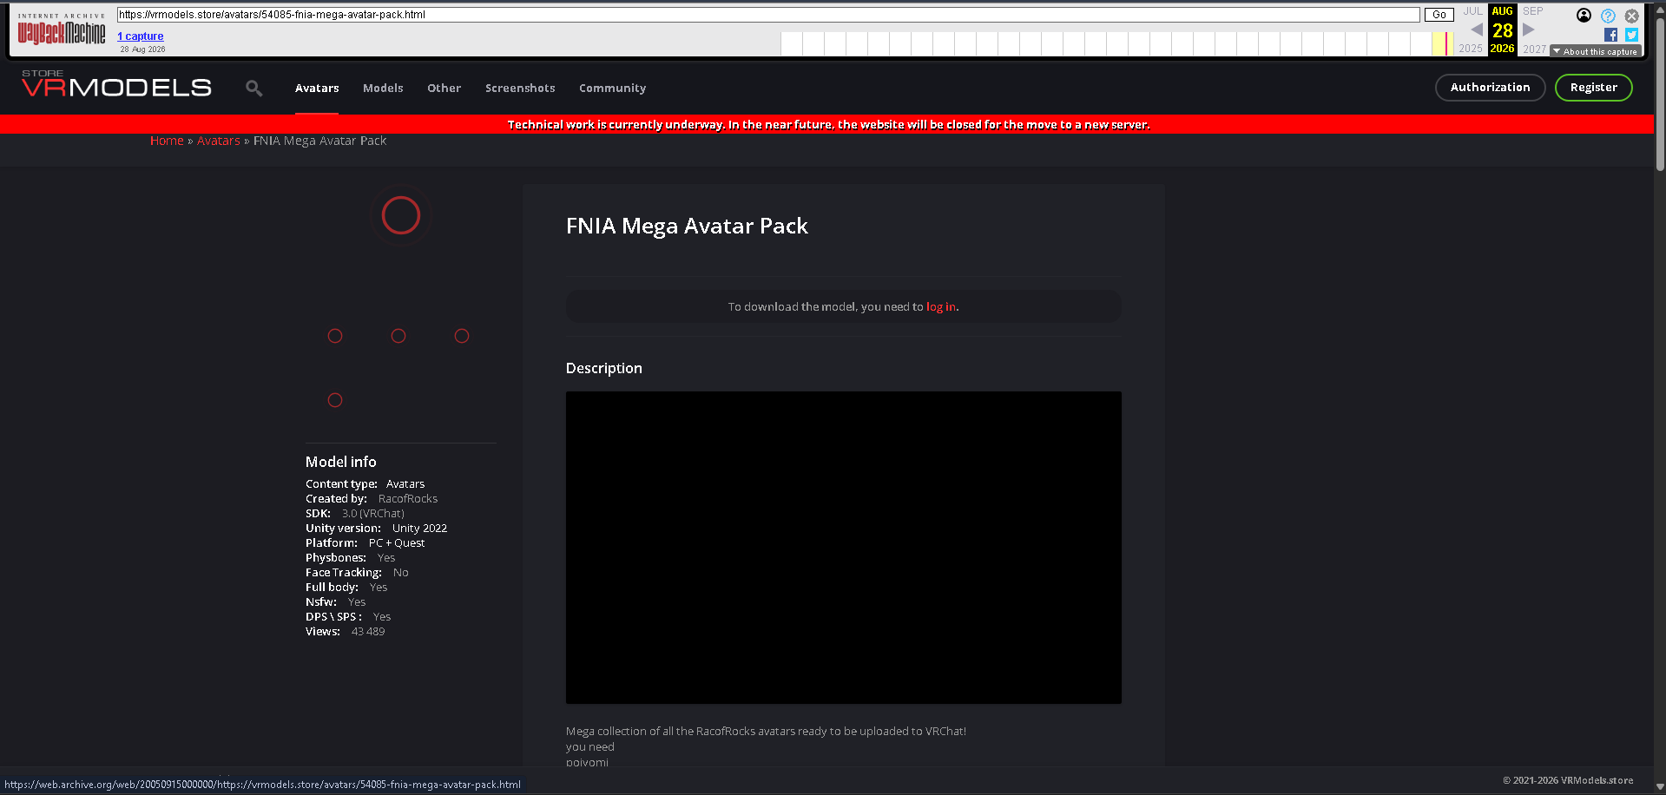This screenshot has height=795, width=1666.
Task: Select SEP month in Wayback calendar
Action: [x=1532, y=11]
